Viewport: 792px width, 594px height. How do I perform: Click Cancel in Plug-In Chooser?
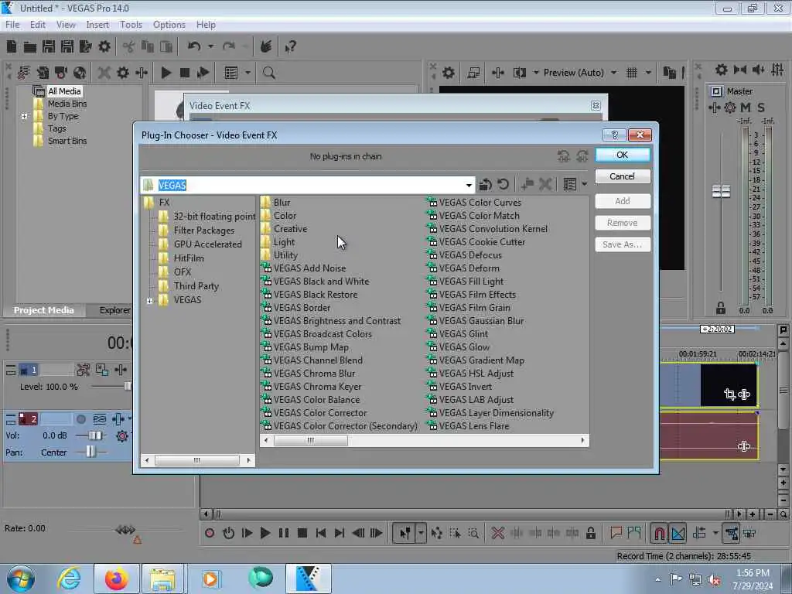click(623, 176)
